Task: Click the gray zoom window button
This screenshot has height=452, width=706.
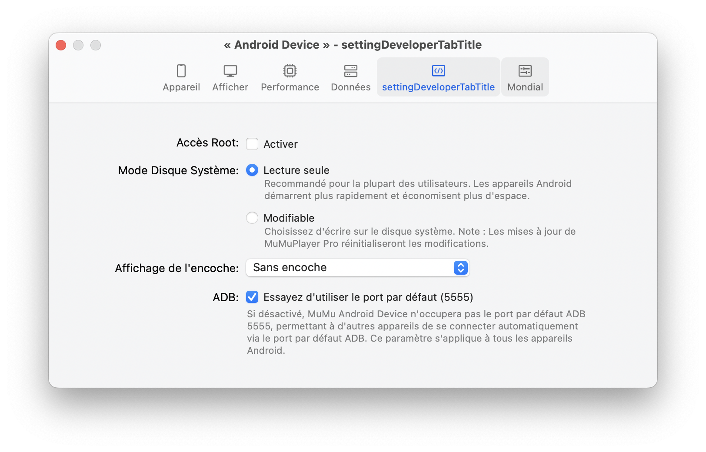Action: point(96,45)
